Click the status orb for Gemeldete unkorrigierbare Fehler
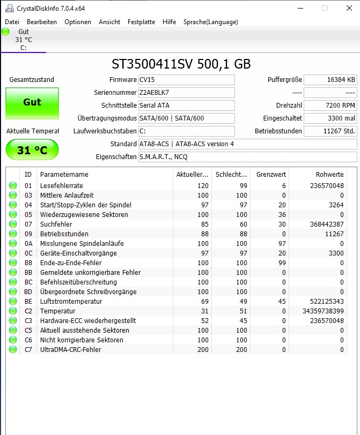The height and width of the screenshot is (435, 360). (x=13, y=273)
